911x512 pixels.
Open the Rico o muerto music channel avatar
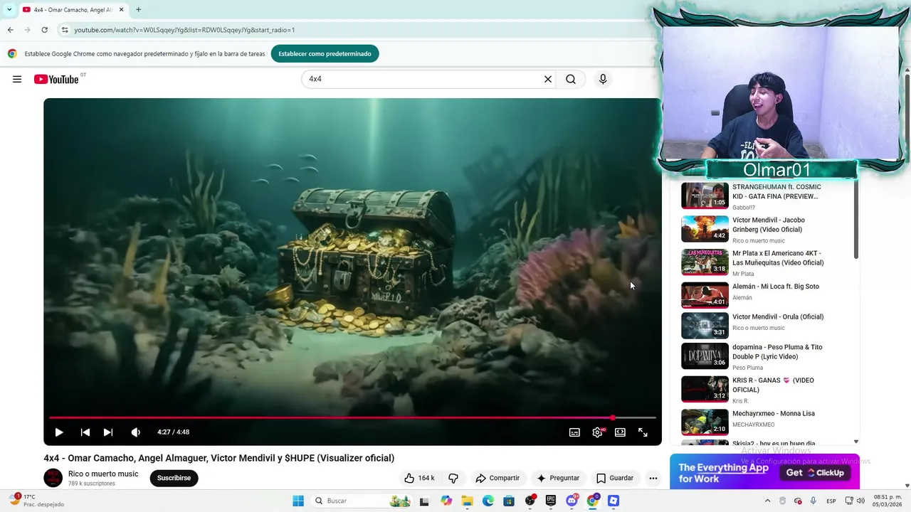(x=53, y=478)
